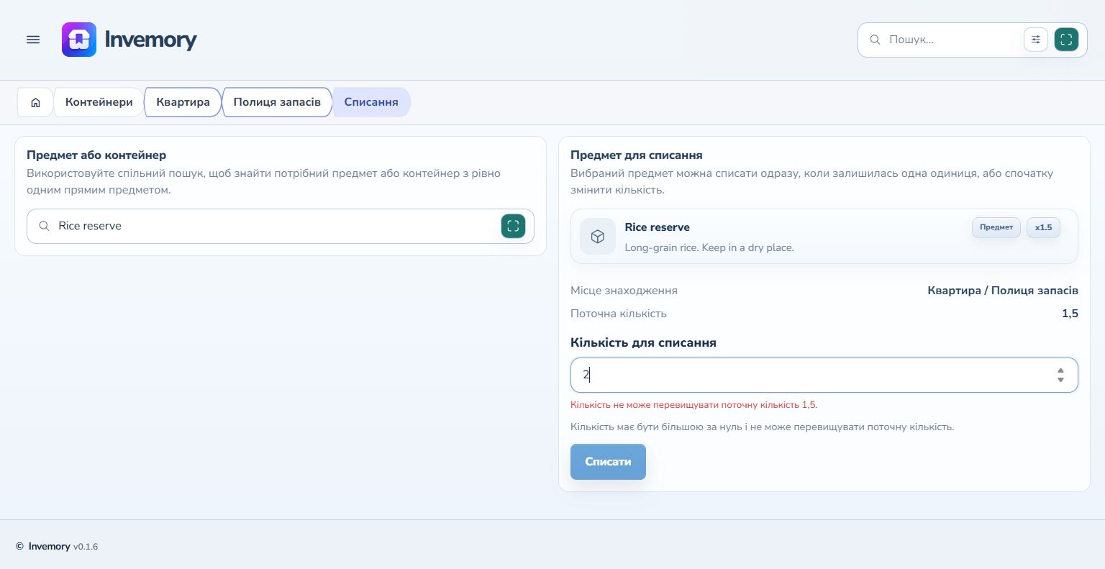Select the Rice reserve item card title
This screenshot has height=569, width=1105.
point(657,227)
